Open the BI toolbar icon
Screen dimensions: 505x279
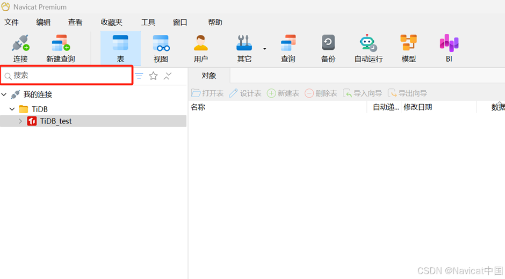[449, 43]
